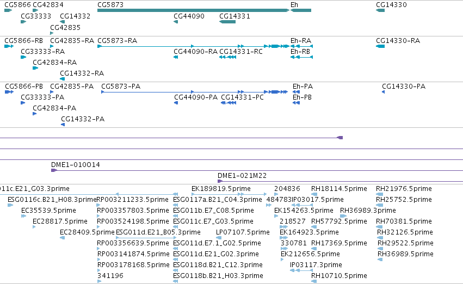Viewport: 463px width, 284px height.
Task: Open the RP003524198.5prime EST label
Action: click(133, 221)
